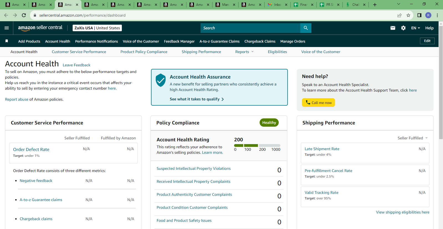
Task: View site information lock icon
Action: pos(35,15)
